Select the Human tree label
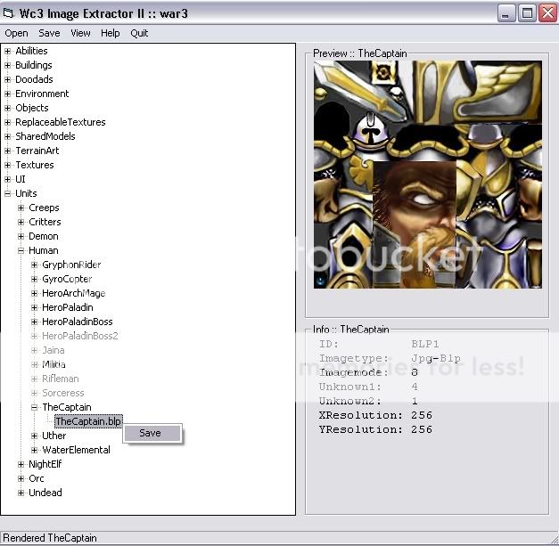 click(43, 250)
